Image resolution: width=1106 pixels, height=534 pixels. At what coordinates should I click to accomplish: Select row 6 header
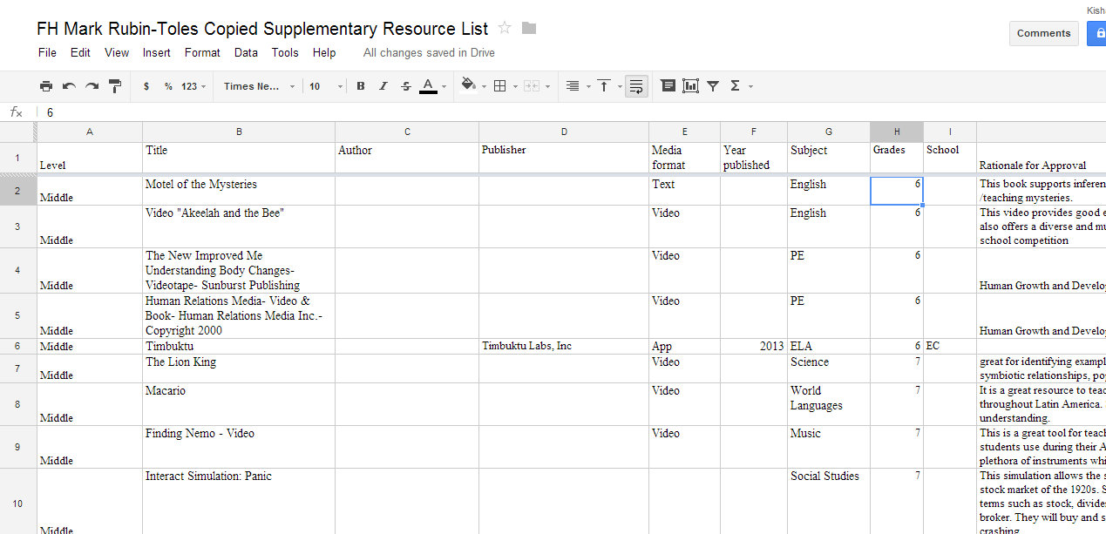[x=17, y=346]
